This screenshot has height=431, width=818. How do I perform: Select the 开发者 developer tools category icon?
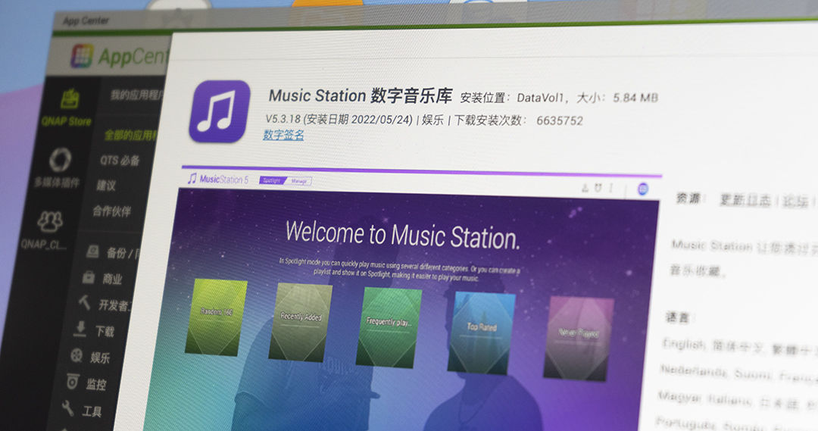click(x=85, y=301)
